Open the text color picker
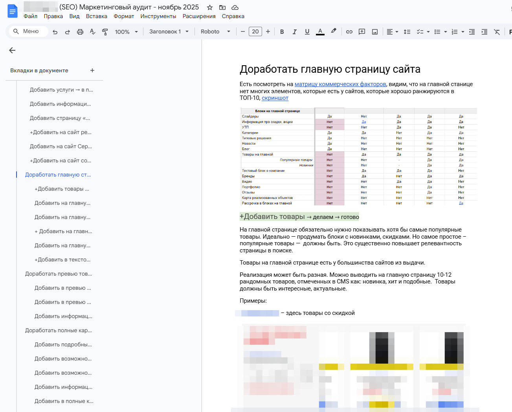 (320, 32)
